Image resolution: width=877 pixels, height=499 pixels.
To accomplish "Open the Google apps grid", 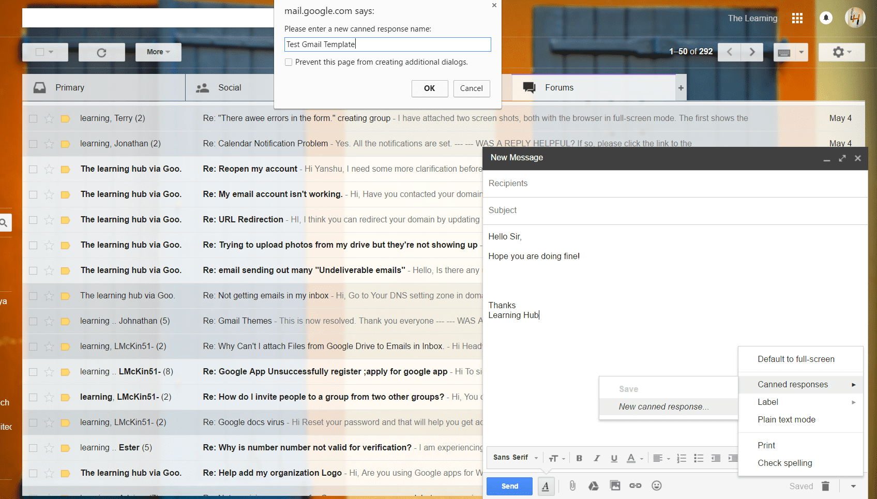I will click(x=797, y=19).
